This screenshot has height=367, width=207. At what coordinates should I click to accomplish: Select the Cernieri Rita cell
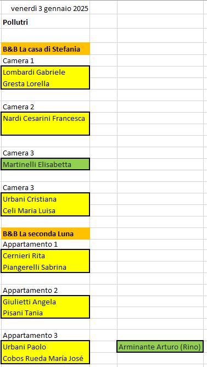(x=45, y=255)
